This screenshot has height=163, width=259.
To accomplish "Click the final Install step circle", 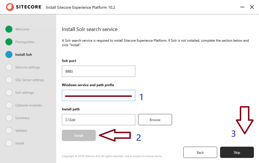I will point(8,143).
